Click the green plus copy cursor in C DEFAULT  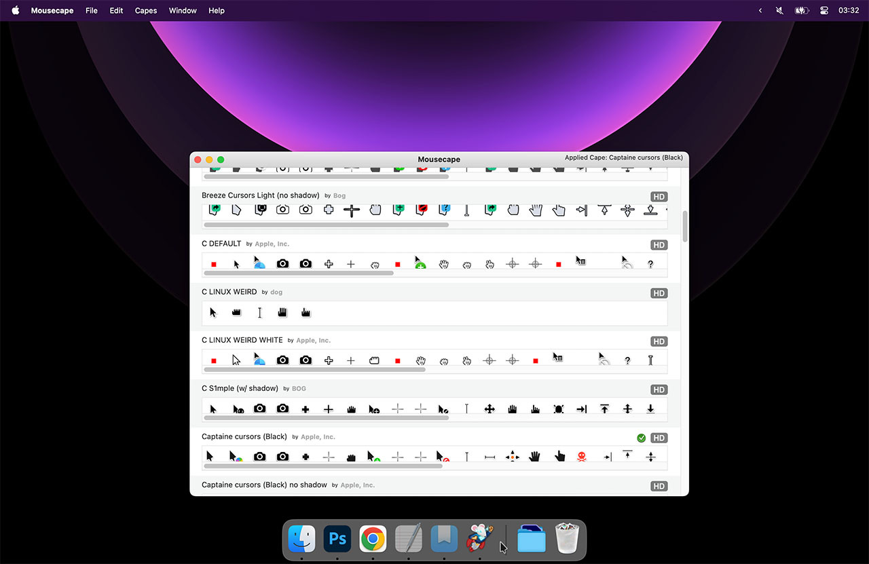420,263
